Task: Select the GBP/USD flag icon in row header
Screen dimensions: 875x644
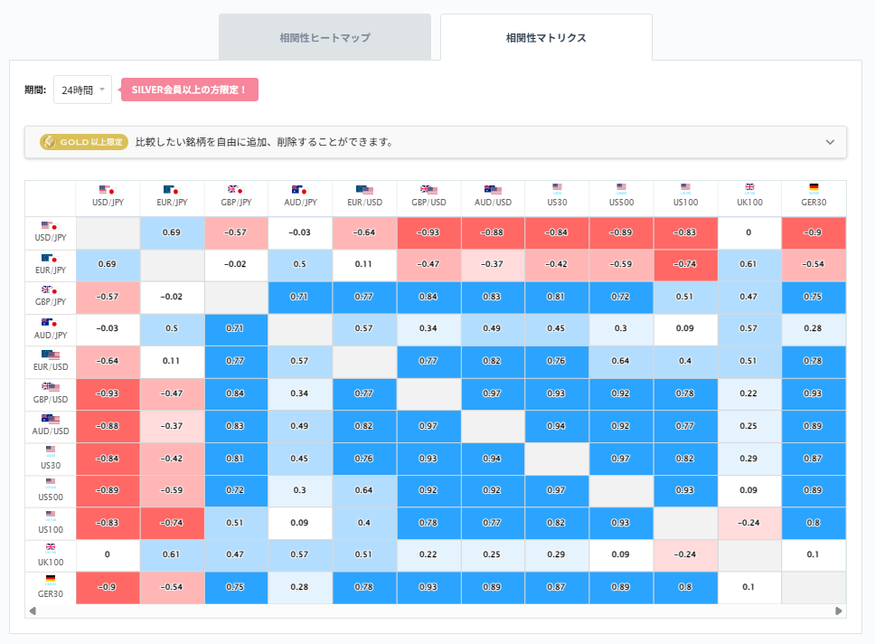Action: [x=50, y=388]
